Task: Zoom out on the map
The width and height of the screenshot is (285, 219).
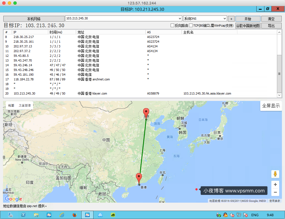Action: pos(275,192)
